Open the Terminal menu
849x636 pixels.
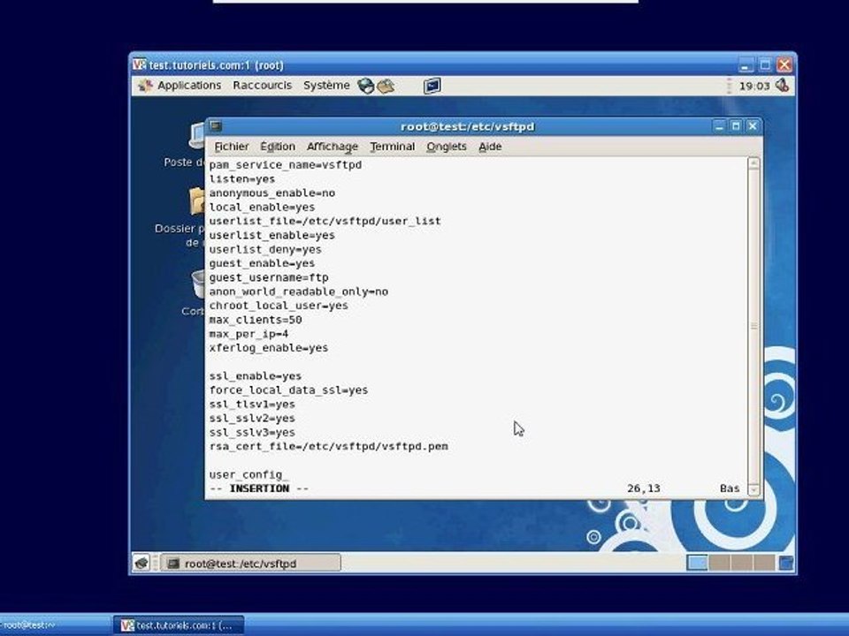pyautogui.click(x=393, y=147)
